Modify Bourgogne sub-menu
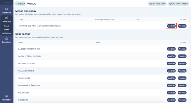191x103 pixels. 171,93
